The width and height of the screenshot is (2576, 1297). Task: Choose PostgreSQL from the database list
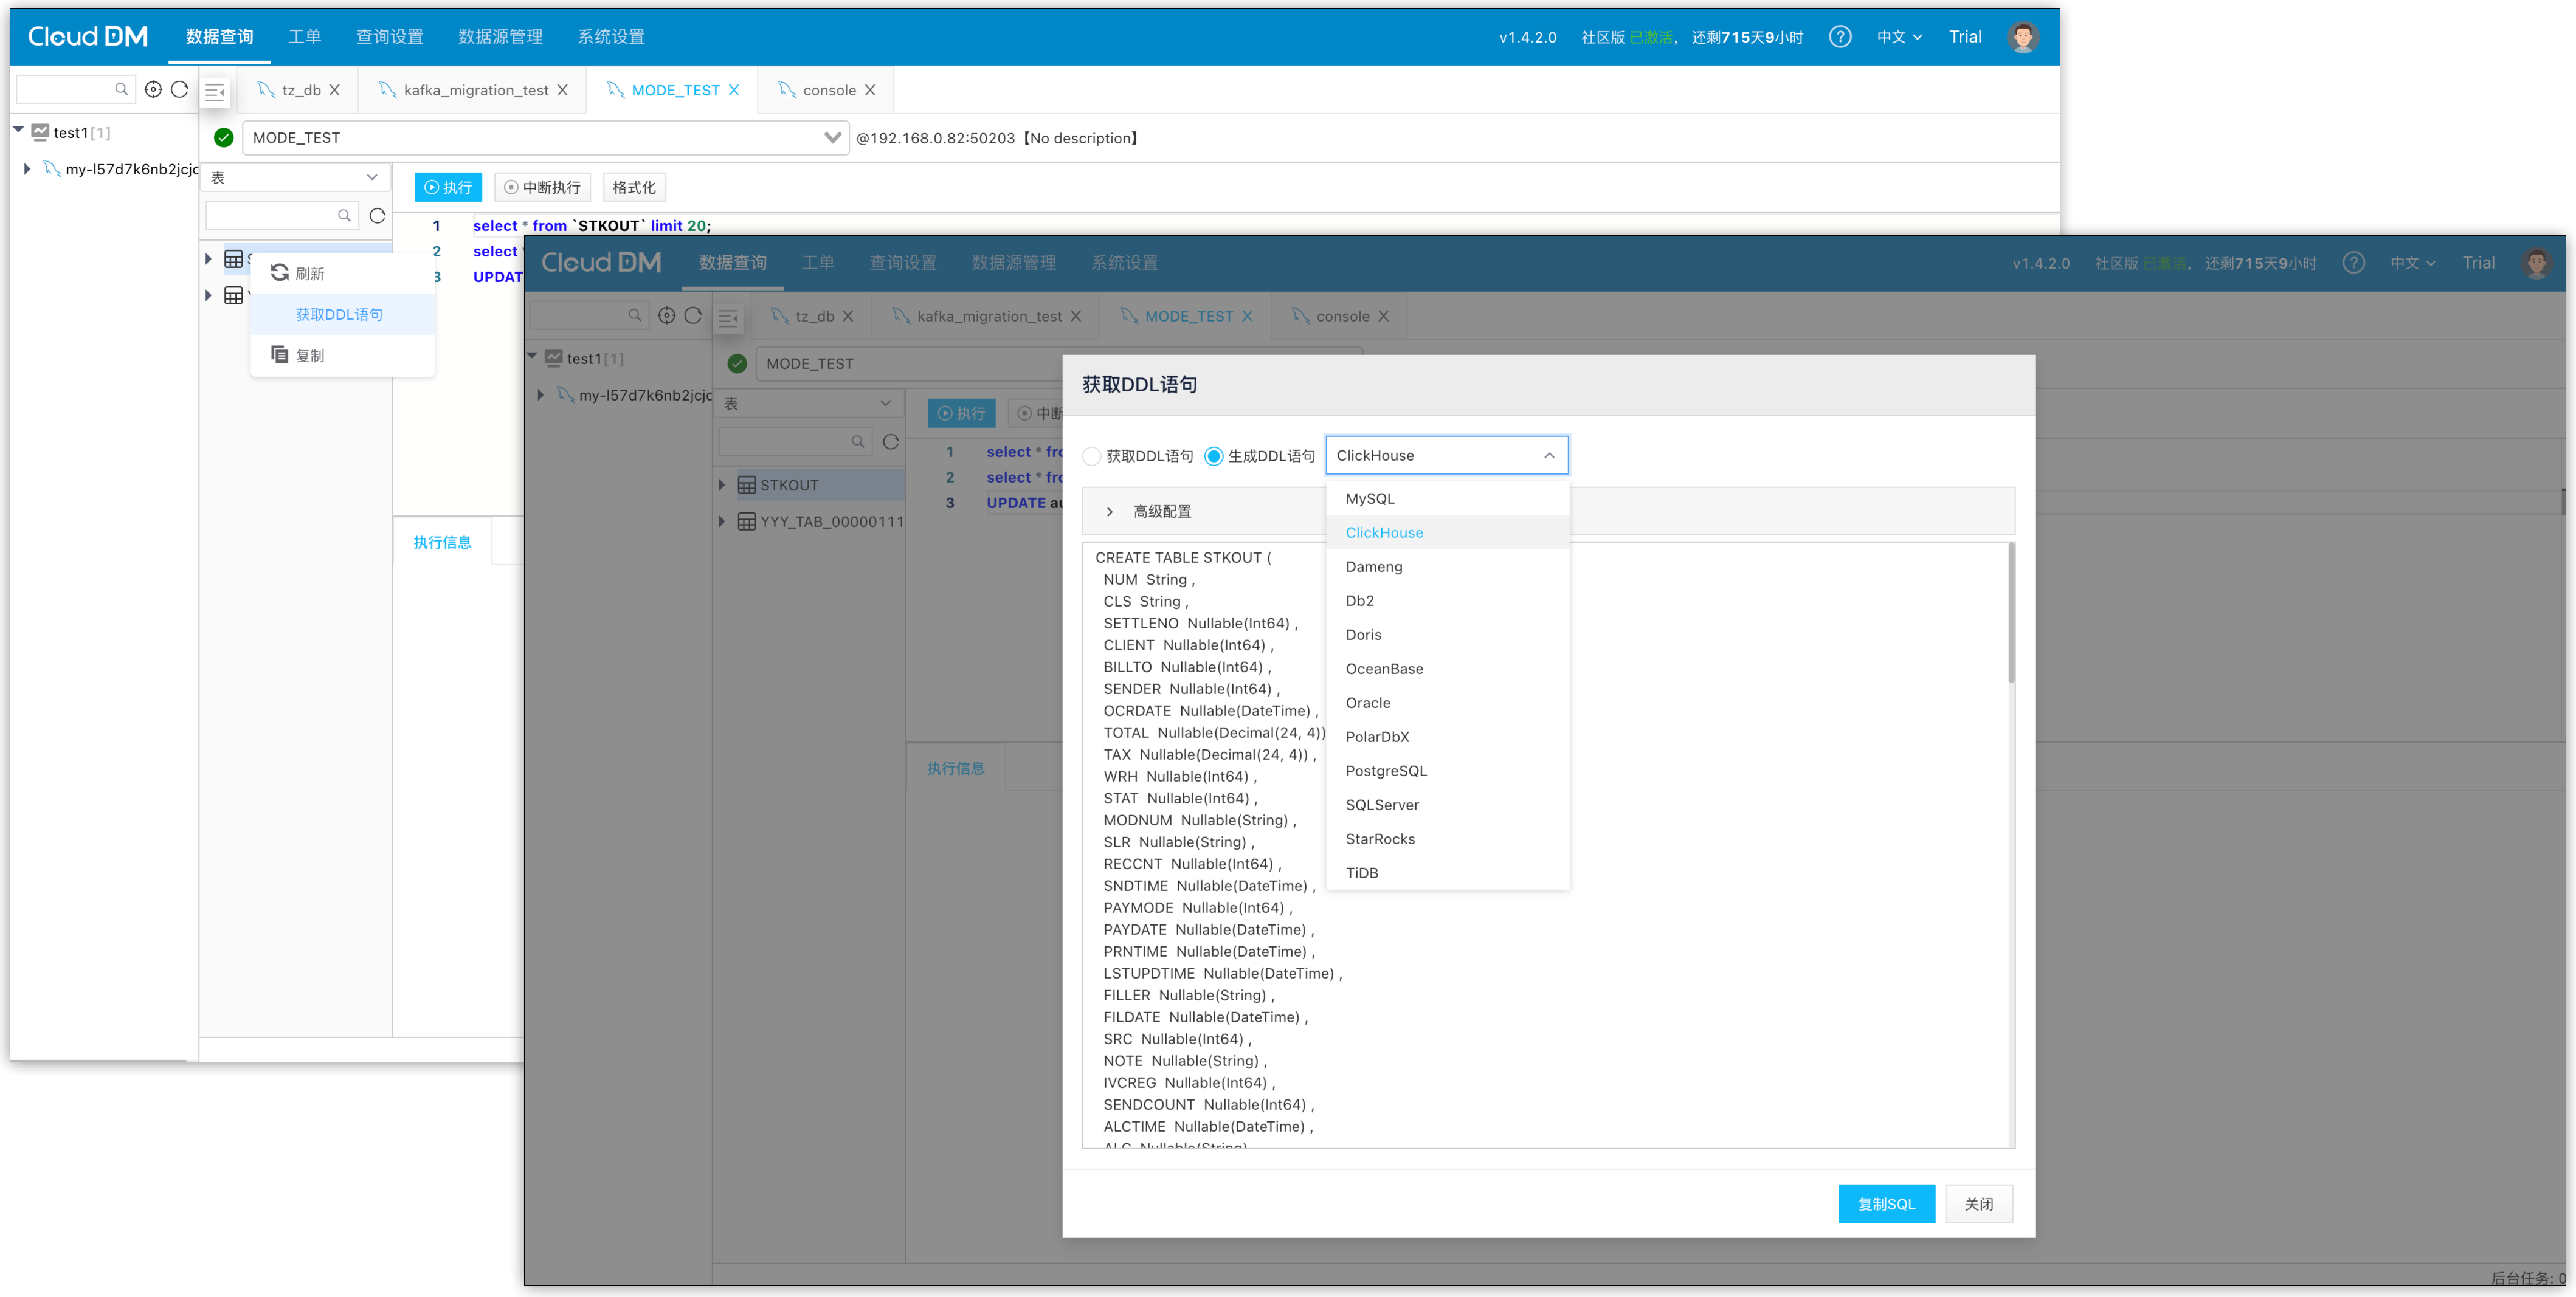pos(1386,771)
